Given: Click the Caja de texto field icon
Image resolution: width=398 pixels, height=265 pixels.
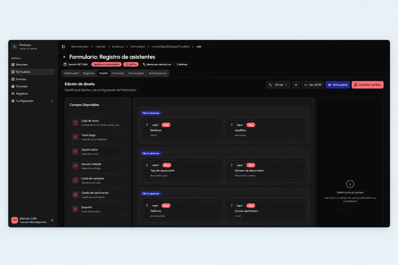Looking at the screenshot, I should [x=75, y=123].
